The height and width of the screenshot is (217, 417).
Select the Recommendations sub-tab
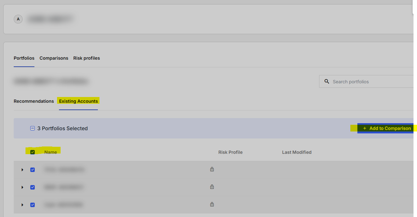pyautogui.click(x=34, y=101)
